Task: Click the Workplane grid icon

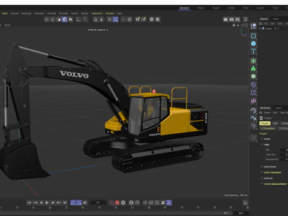Action: pos(109,19)
